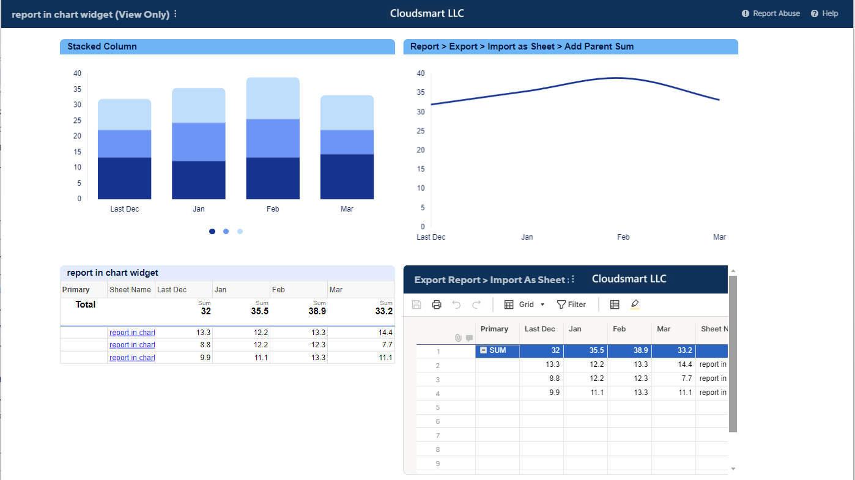The width and height of the screenshot is (855, 480).
Task: Click 'Report > Export > Import as Sheet' widget title
Action: pos(522,46)
